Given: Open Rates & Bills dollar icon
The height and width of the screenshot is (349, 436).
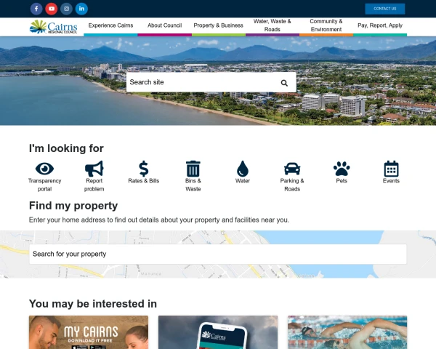Looking at the screenshot, I should [143, 169].
